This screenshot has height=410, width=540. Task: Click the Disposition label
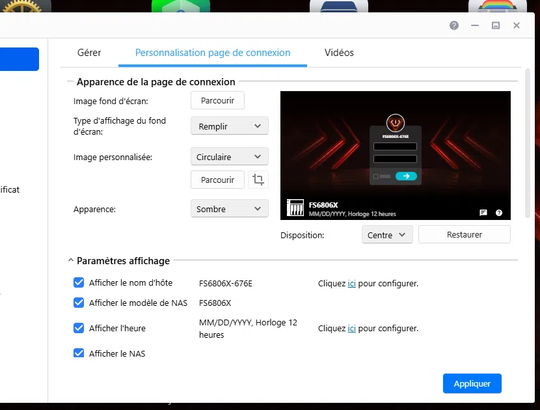pyautogui.click(x=302, y=236)
